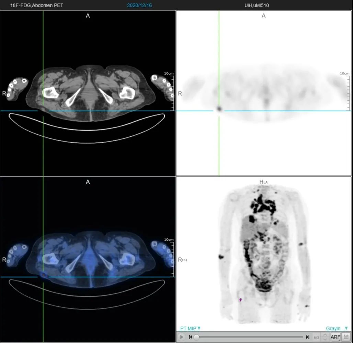Click the frame number field showing 60
The image size is (353, 343).
(316, 338)
